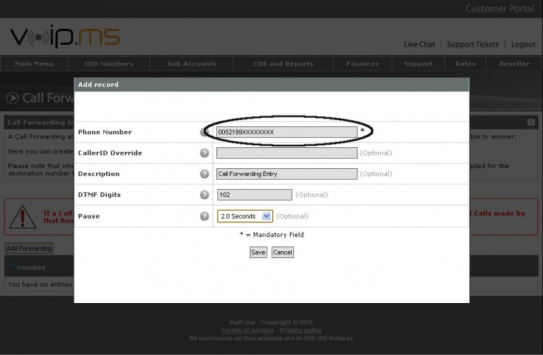Open Live Chat link
Screen dimensions: 543x355
pos(419,44)
